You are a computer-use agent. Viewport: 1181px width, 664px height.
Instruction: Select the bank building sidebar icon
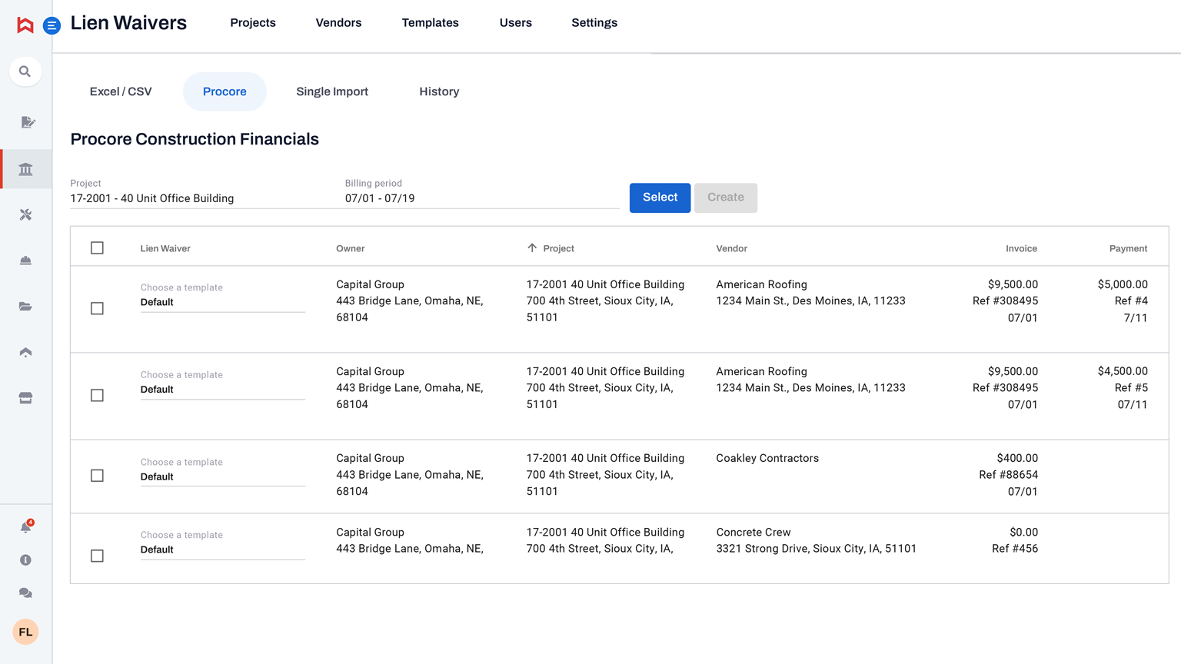(x=25, y=169)
